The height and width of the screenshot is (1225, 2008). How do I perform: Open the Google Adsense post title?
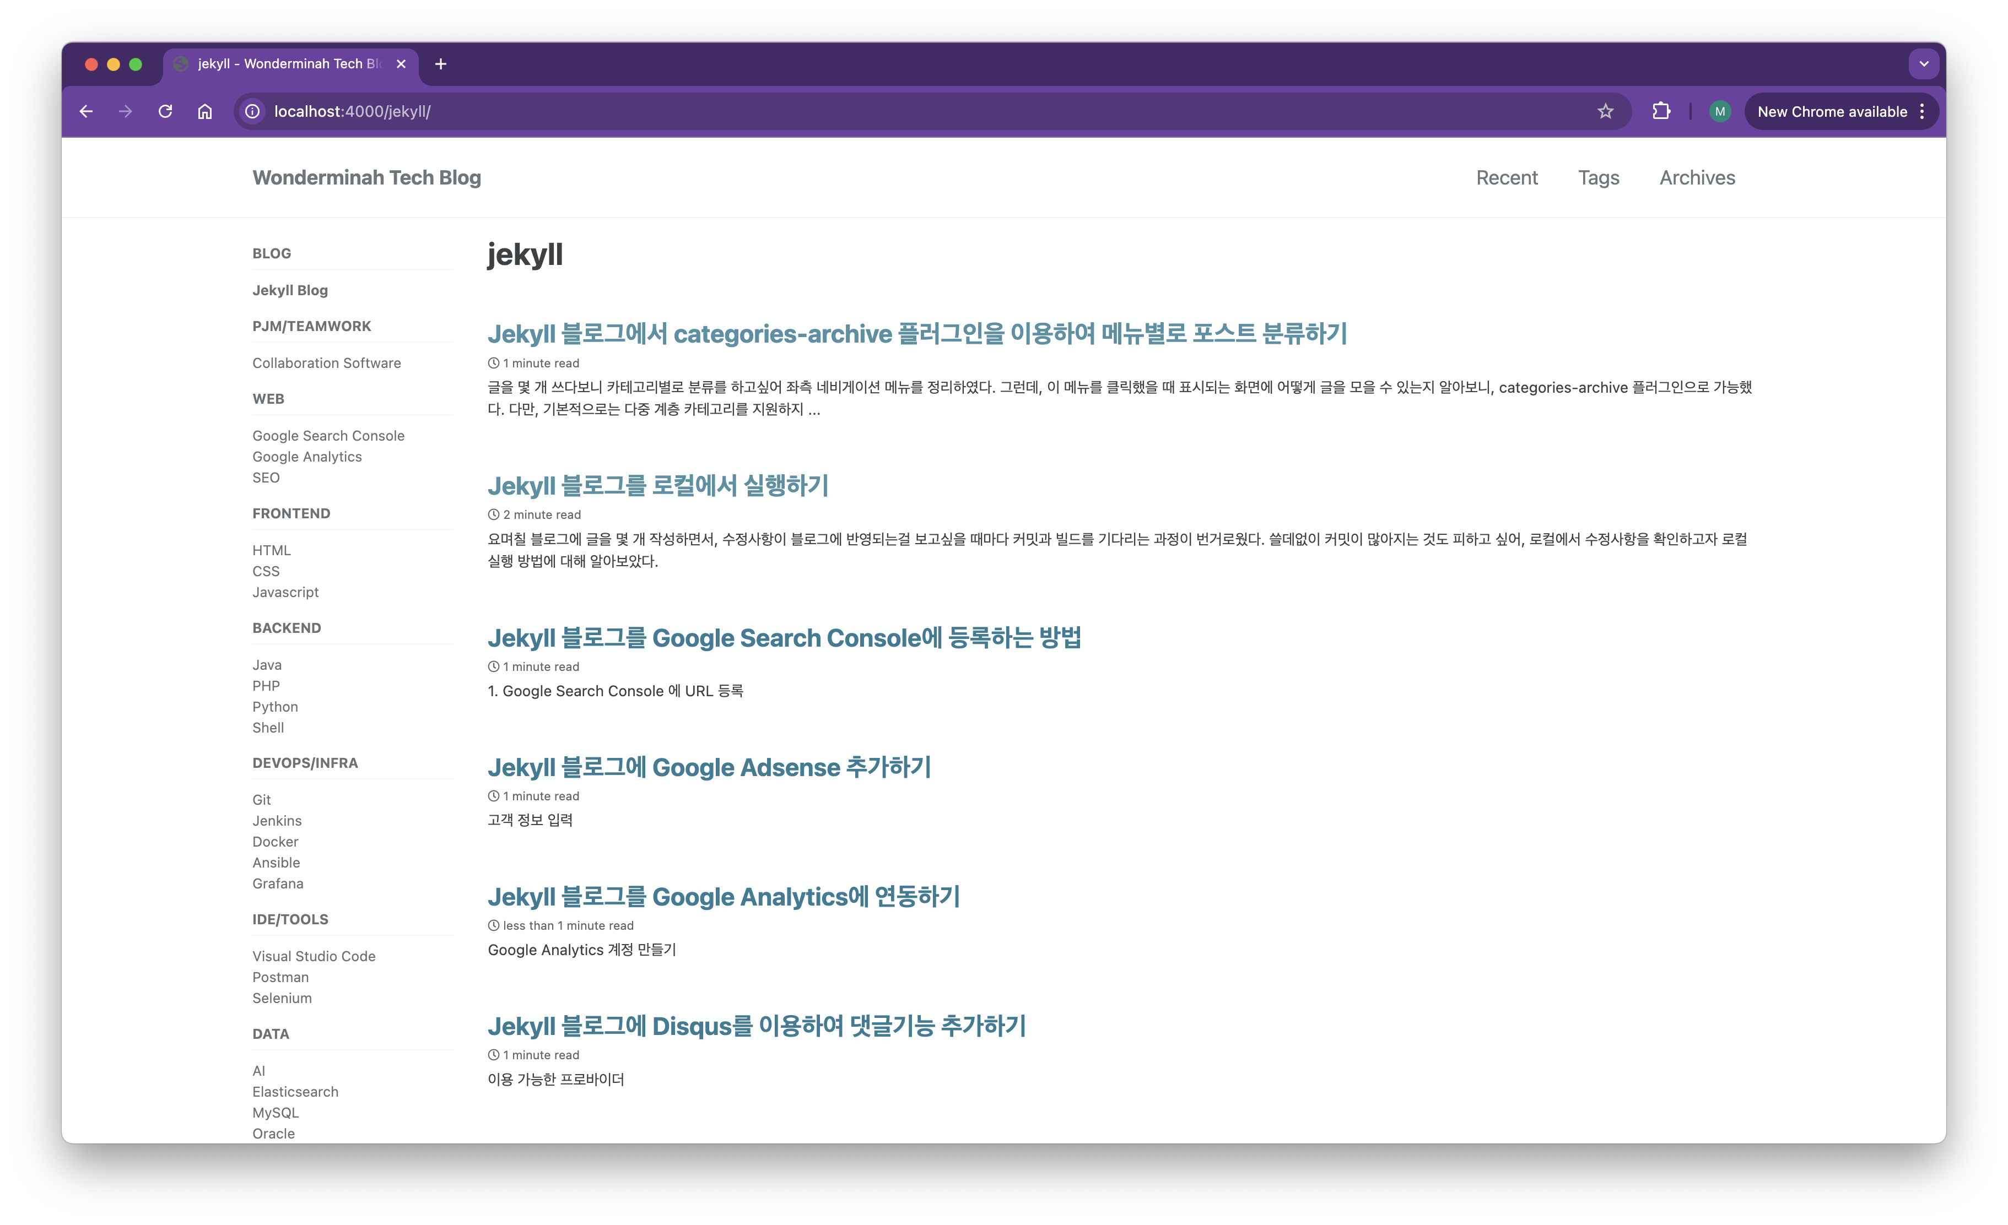(709, 767)
